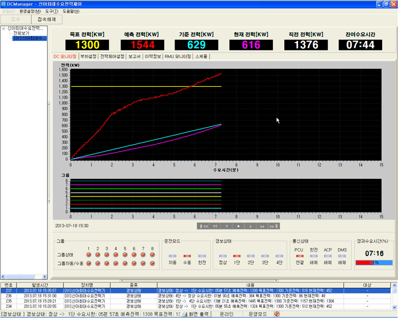Switch to the RMU 모니터링 tab

[177, 57]
